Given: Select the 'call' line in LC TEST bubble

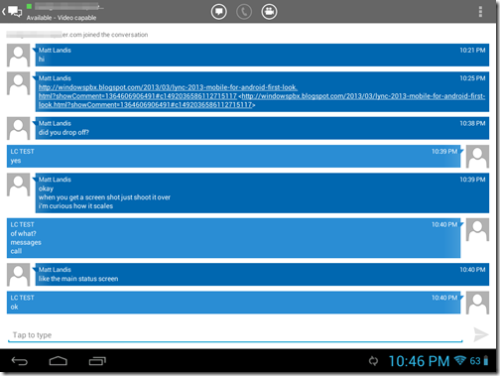Looking at the screenshot, I should point(16,251).
